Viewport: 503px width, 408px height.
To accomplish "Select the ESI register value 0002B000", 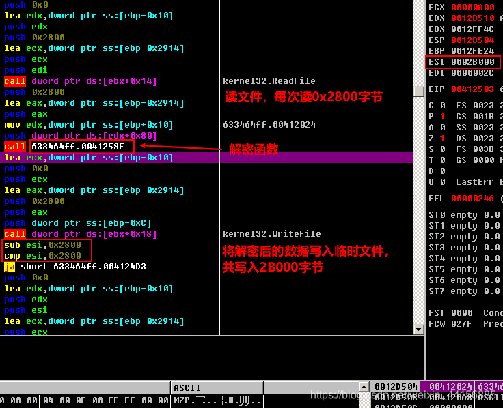I will (473, 61).
